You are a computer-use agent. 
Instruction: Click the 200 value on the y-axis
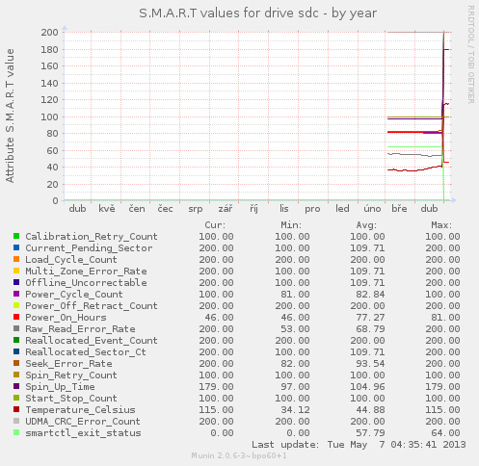pyautogui.click(x=49, y=32)
